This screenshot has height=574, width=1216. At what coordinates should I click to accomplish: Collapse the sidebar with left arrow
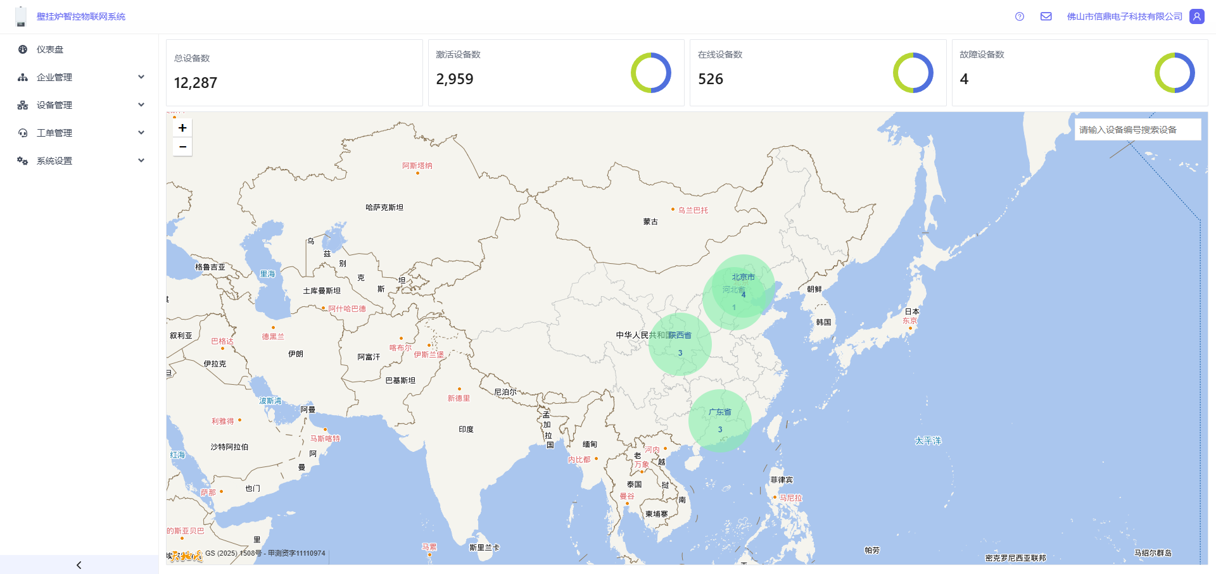[x=79, y=565]
